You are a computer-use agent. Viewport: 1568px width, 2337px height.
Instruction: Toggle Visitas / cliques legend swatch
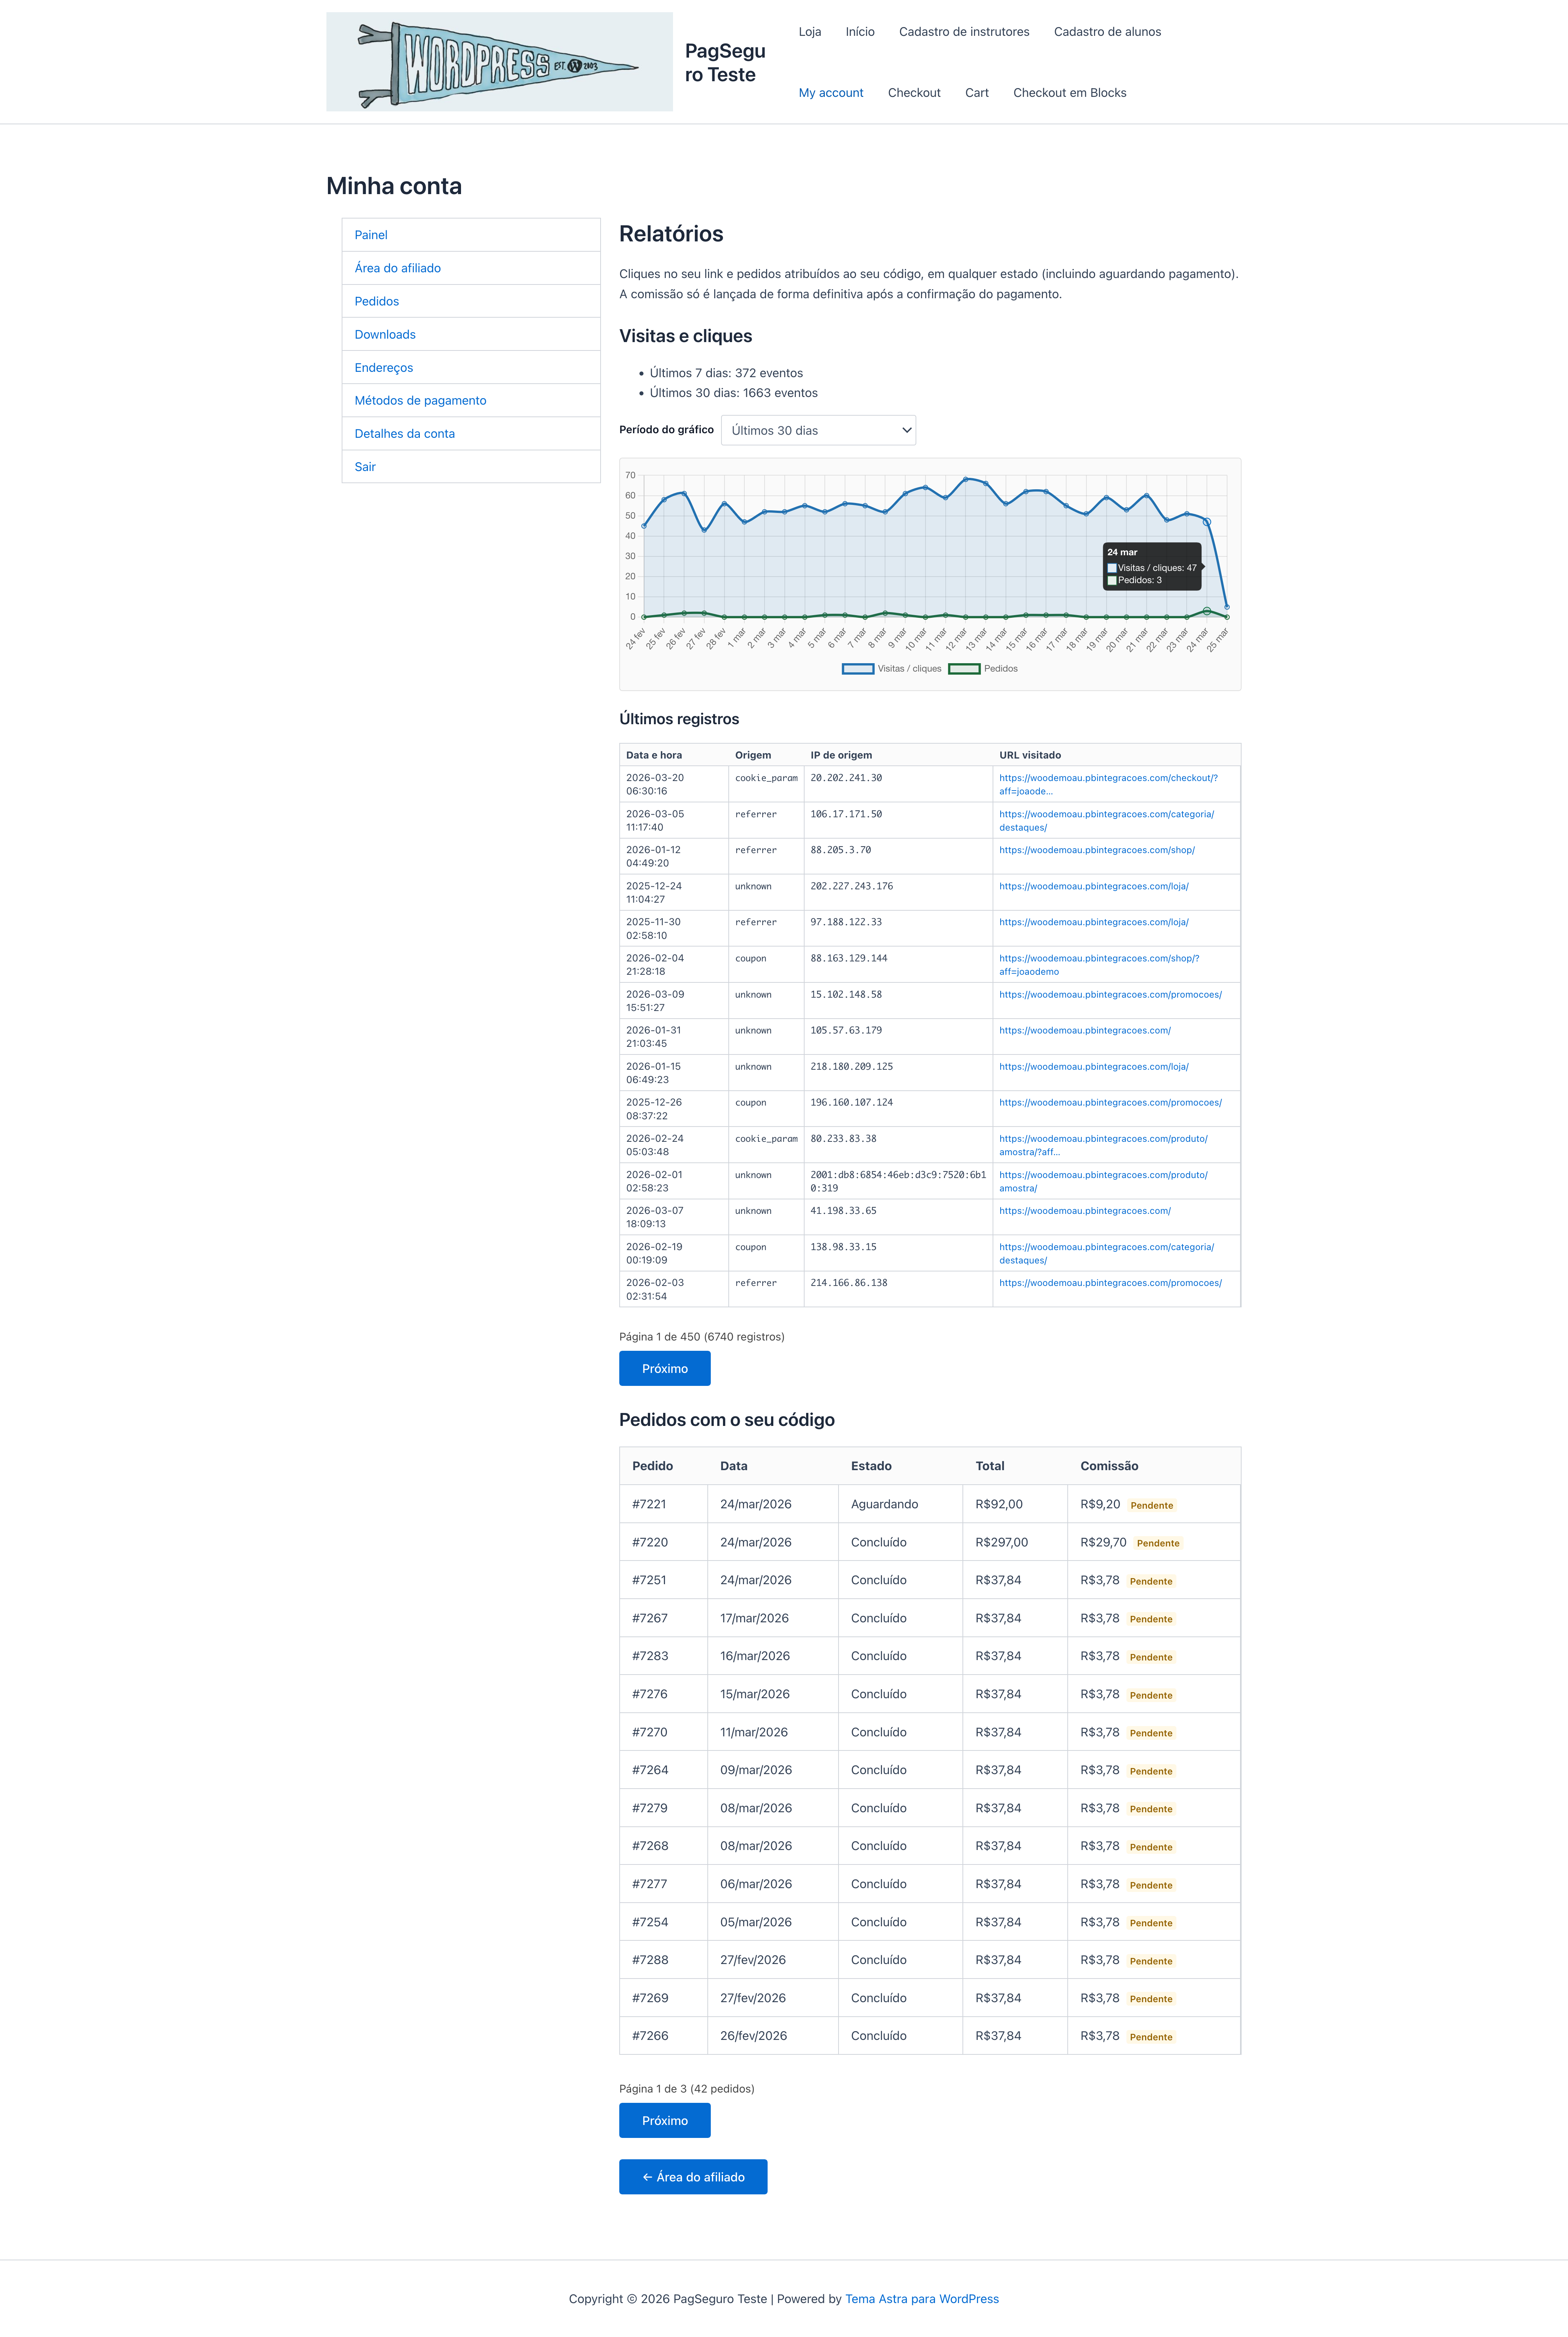[x=858, y=669]
